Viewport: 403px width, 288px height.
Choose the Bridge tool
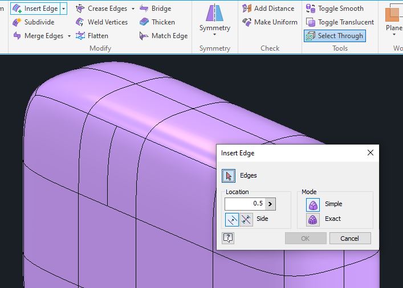click(x=155, y=9)
